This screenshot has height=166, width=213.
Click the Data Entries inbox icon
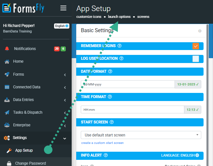pyautogui.click(x=7, y=100)
